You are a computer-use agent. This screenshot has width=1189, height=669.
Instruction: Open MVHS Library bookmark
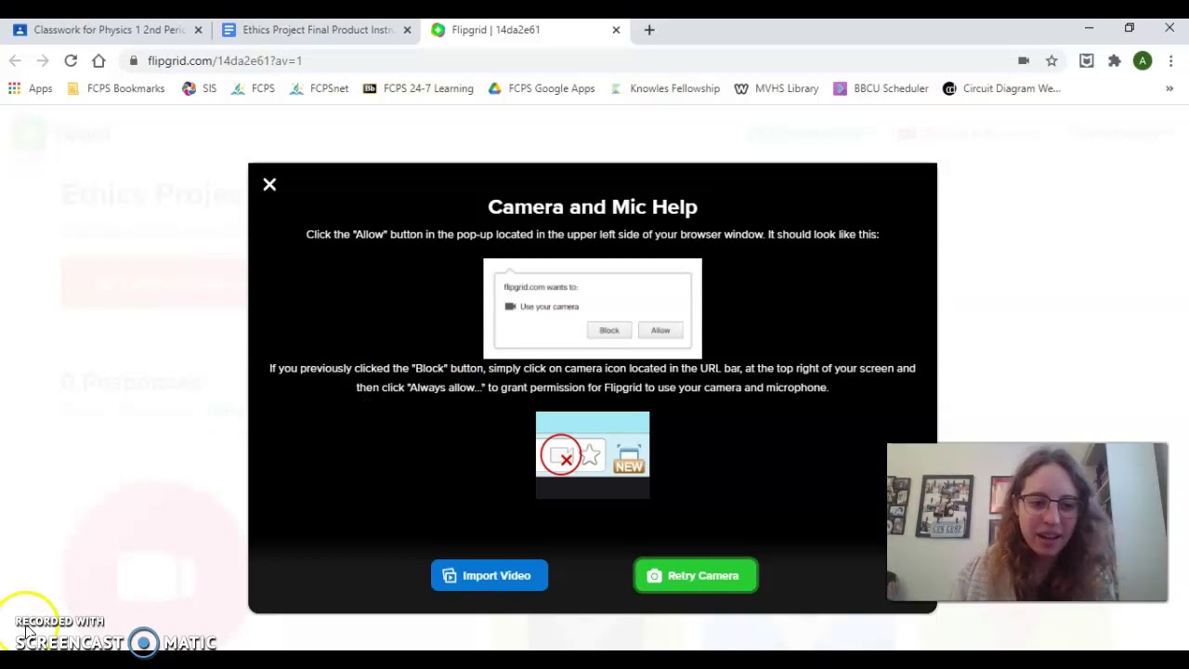click(777, 88)
